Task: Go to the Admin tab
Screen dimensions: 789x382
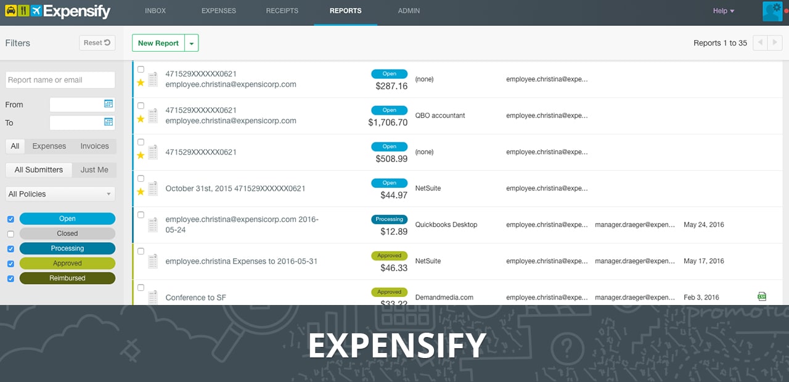Action: [x=409, y=11]
